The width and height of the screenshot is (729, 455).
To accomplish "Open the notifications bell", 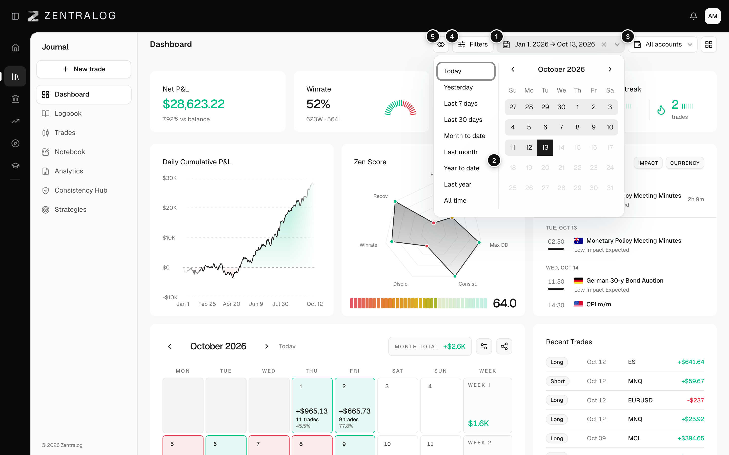I will (x=694, y=16).
